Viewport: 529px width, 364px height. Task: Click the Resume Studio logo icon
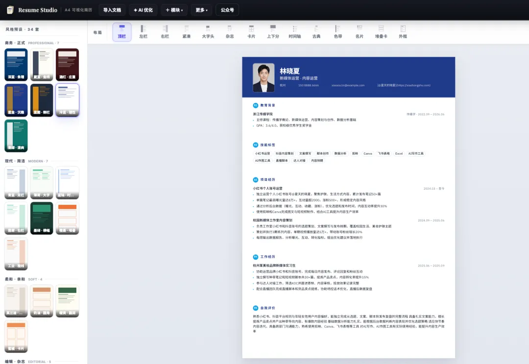click(x=10, y=10)
